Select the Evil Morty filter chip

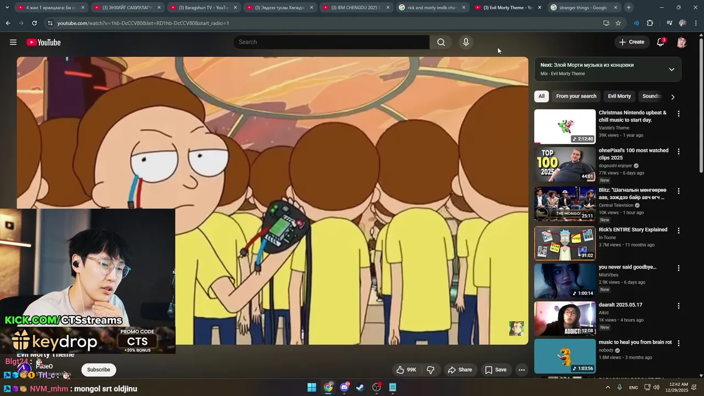[619, 96]
